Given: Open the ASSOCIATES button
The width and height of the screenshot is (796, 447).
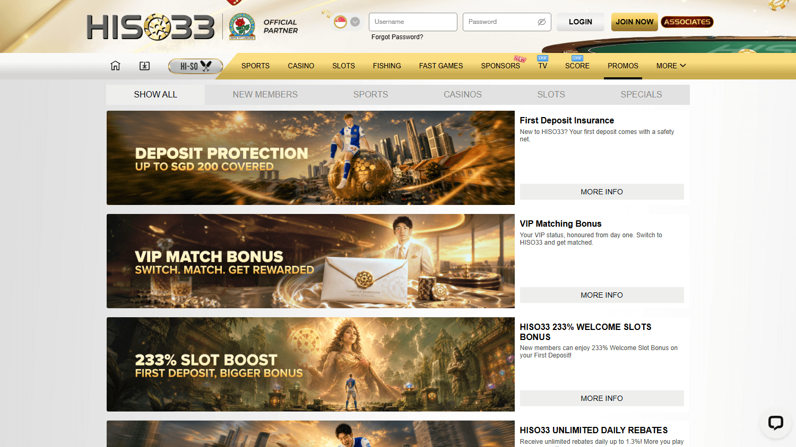Looking at the screenshot, I should pyautogui.click(x=687, y=22).
